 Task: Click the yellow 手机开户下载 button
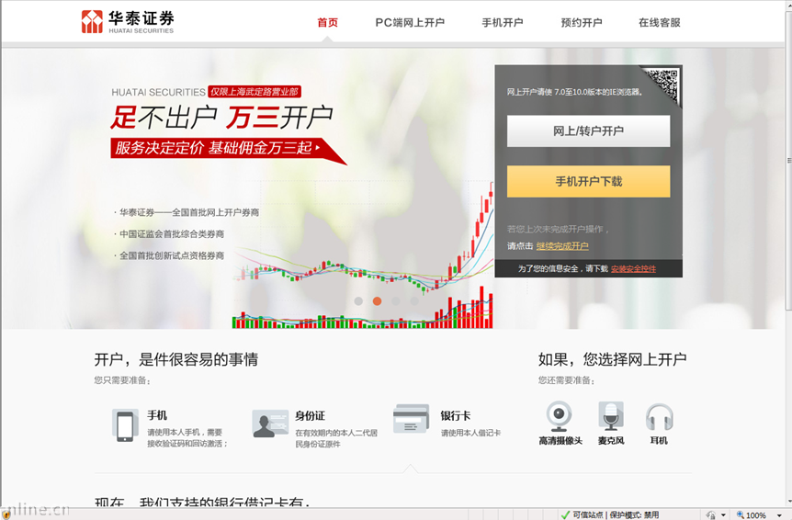[588, 181]
